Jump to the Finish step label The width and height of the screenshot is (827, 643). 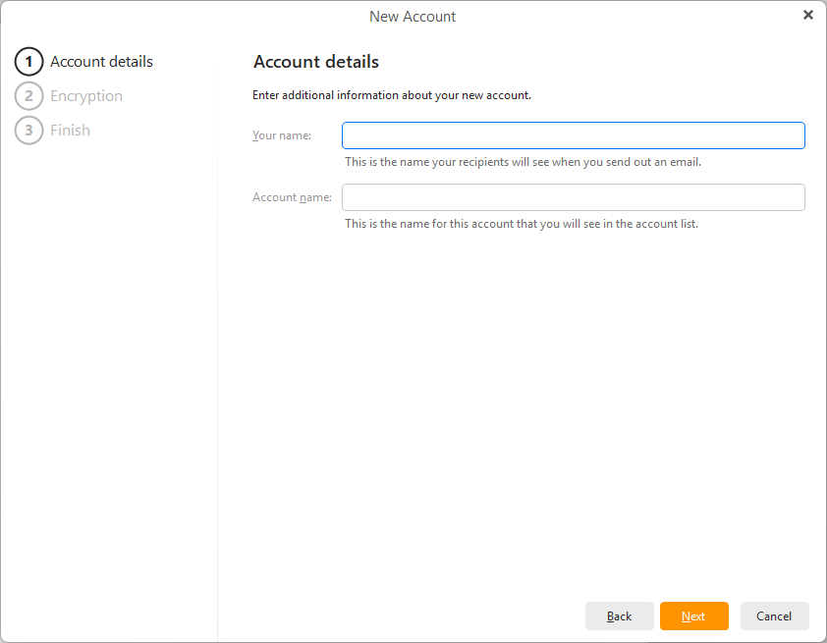click(x=70, y=130)
